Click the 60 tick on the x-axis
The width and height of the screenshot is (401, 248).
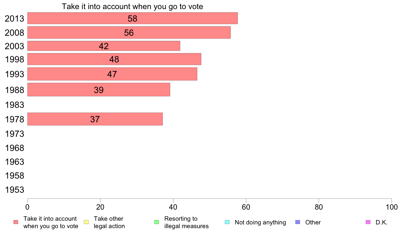tap(246, 207)
